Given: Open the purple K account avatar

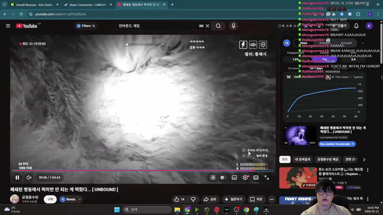Looking at the screenshot, I should pos(369,26).
